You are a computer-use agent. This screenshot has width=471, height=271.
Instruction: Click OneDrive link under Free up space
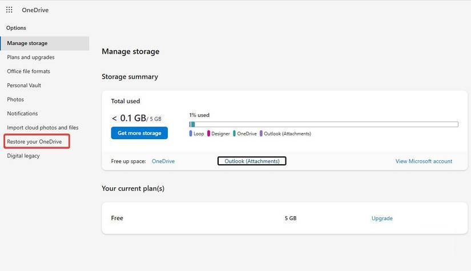point(163,161)
